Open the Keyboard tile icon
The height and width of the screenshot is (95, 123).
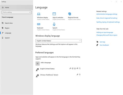39,24
